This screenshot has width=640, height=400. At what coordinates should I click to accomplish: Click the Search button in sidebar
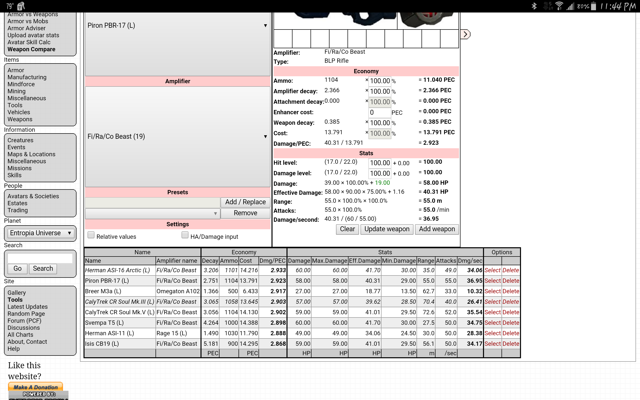pyautogui.click(x=43, y=268)
